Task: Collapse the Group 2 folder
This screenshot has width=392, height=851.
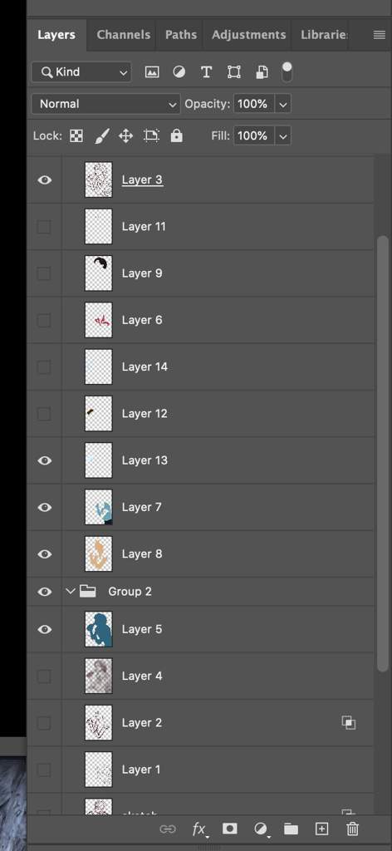Action: pyautogui.click(x=70, y=591)
